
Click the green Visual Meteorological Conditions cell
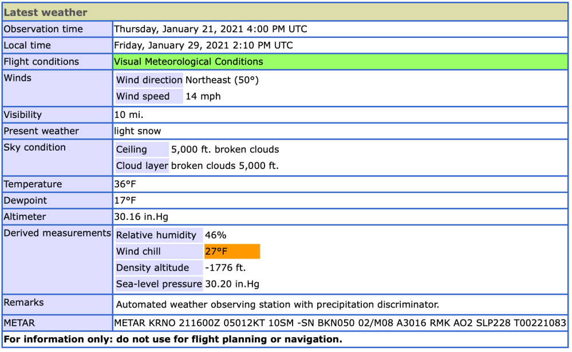tap(188, 62)
